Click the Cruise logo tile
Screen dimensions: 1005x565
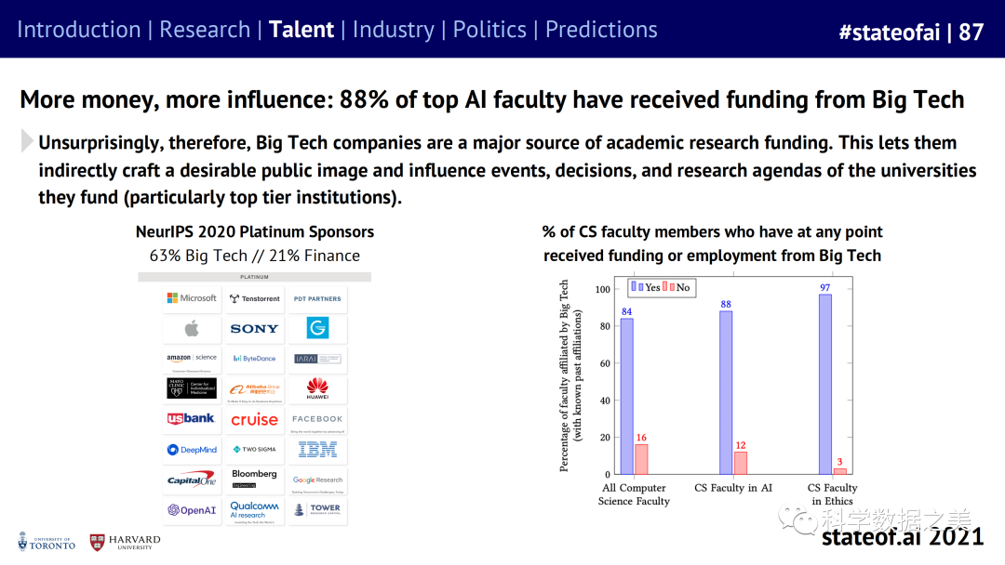(254, 419)
